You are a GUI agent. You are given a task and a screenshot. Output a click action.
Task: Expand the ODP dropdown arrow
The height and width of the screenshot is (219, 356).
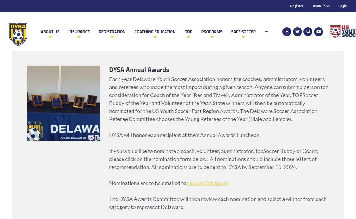coord(188,37)
